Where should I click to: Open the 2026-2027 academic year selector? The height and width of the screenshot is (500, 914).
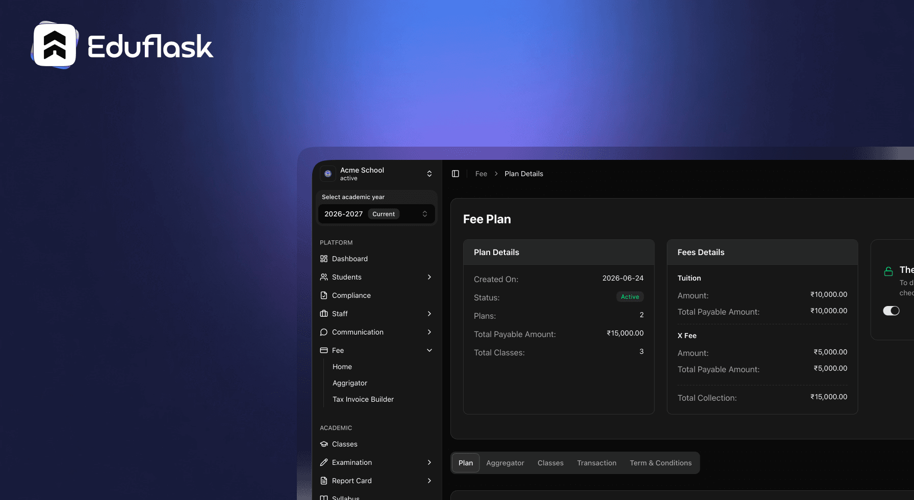tap(377, 214)
